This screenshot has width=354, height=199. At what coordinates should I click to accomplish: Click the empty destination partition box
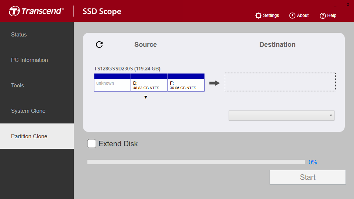(280, 82)
